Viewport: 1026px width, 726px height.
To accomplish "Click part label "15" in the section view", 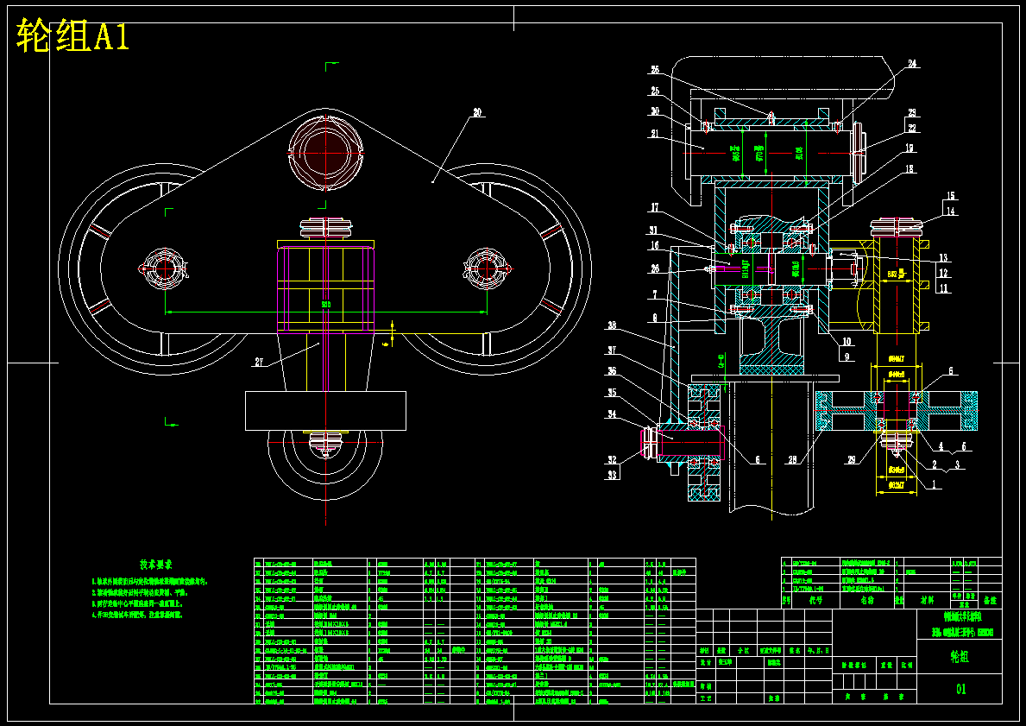I will [950, 196].
